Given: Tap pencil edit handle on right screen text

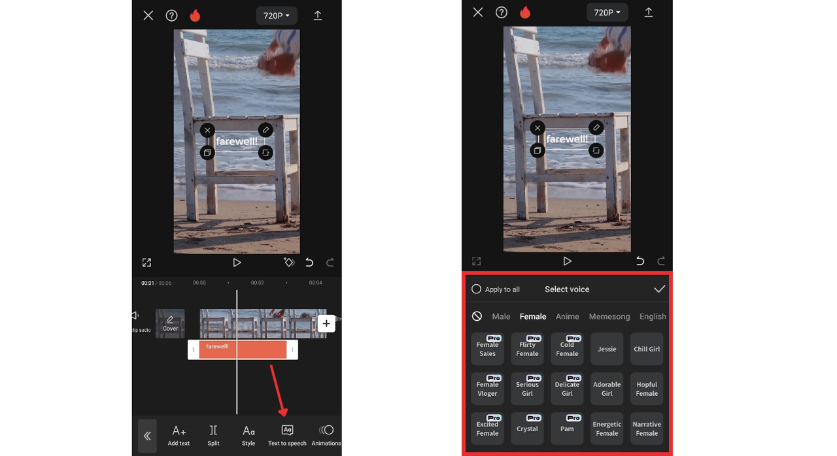Looking at the screenshot, I should click(596, 128).
